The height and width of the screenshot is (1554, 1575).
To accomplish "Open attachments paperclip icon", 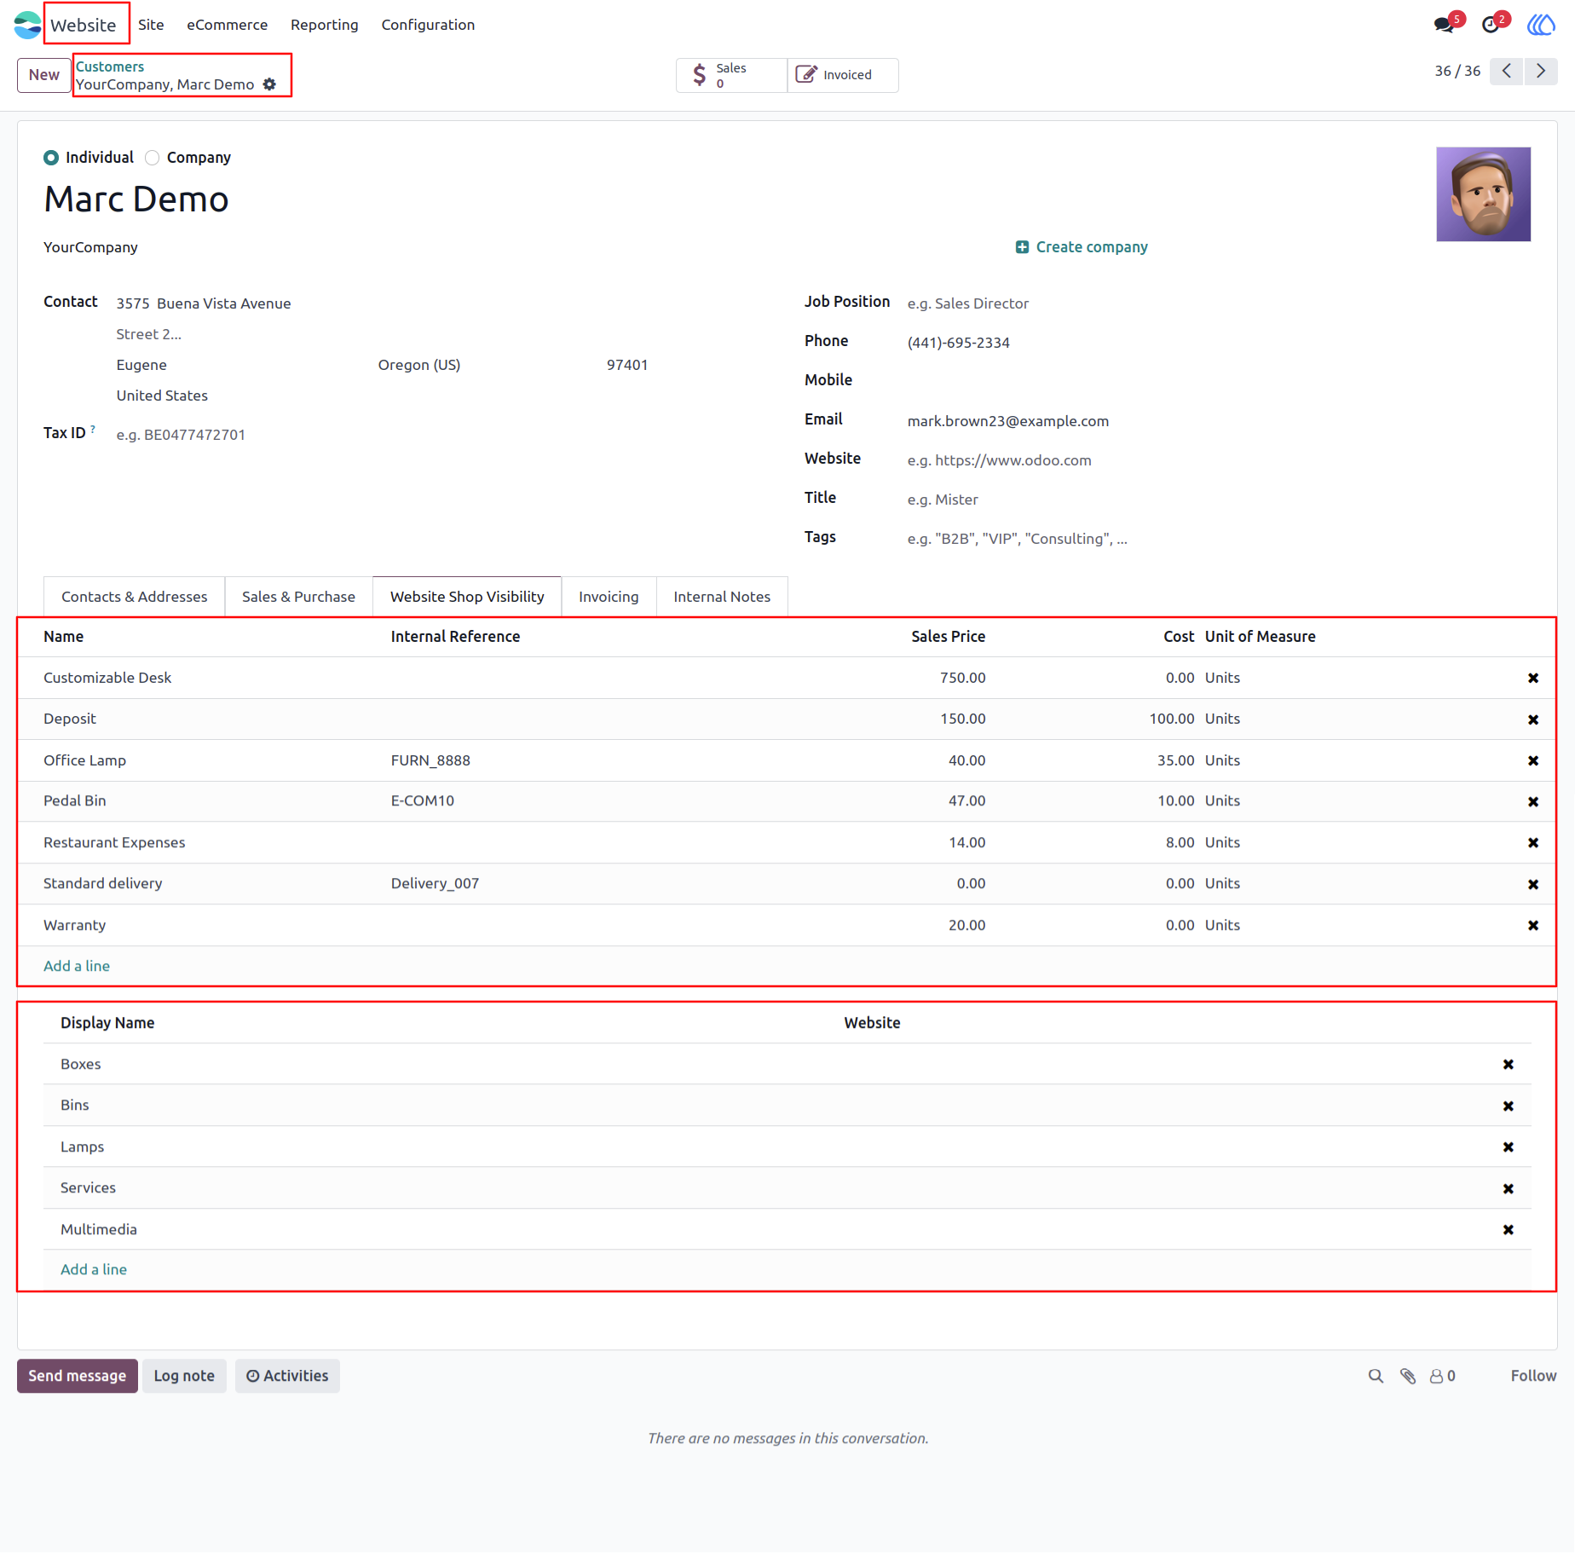I will (1408, 1376).
